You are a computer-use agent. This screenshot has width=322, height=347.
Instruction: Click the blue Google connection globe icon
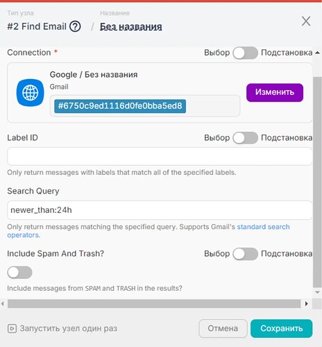point(30,93)
